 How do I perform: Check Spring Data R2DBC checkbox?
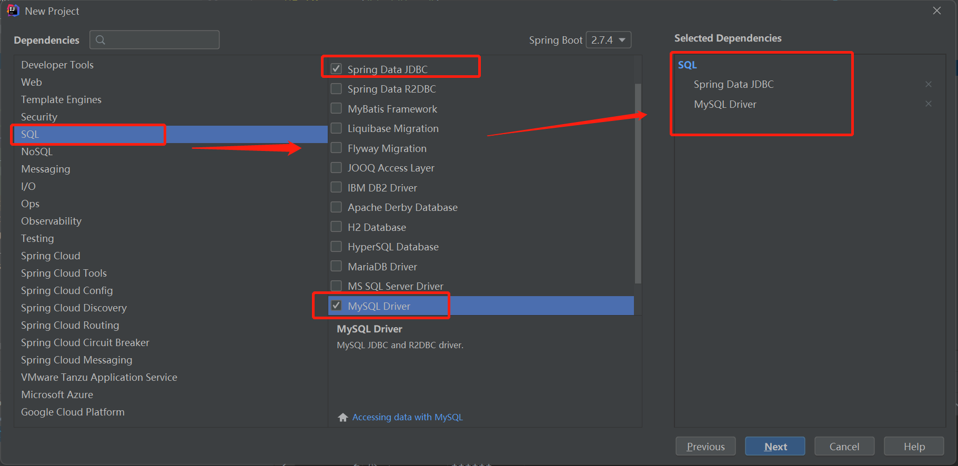tap(336, 88)
